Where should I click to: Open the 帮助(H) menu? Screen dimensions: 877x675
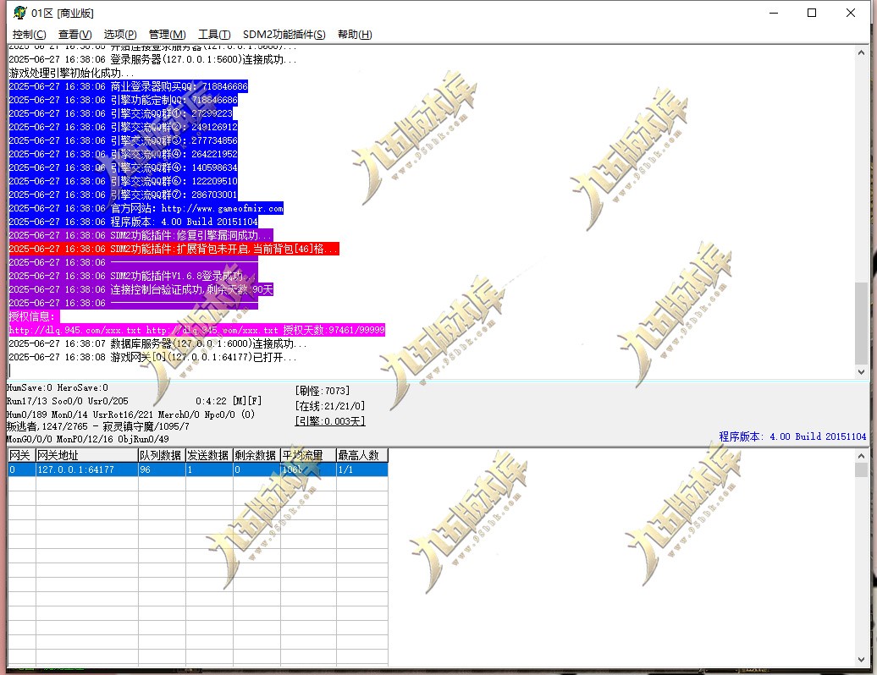coord(355,35)
